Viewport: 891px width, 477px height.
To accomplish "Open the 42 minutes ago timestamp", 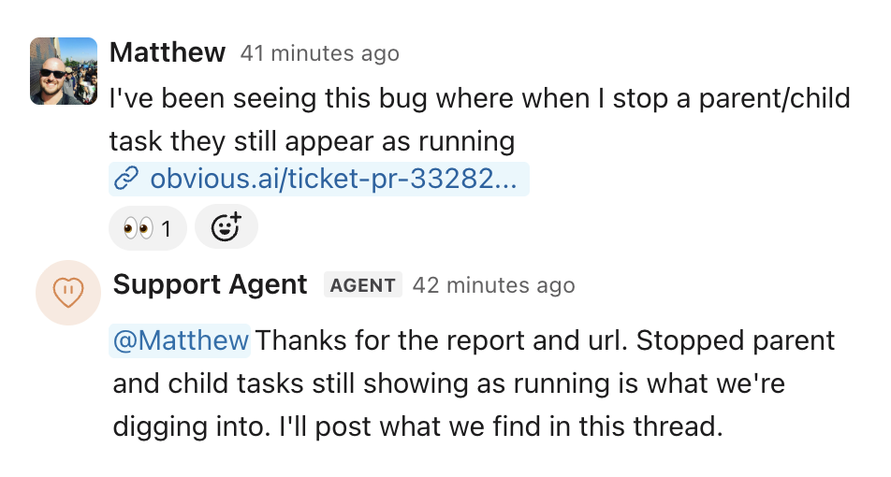I will (494, 285).
